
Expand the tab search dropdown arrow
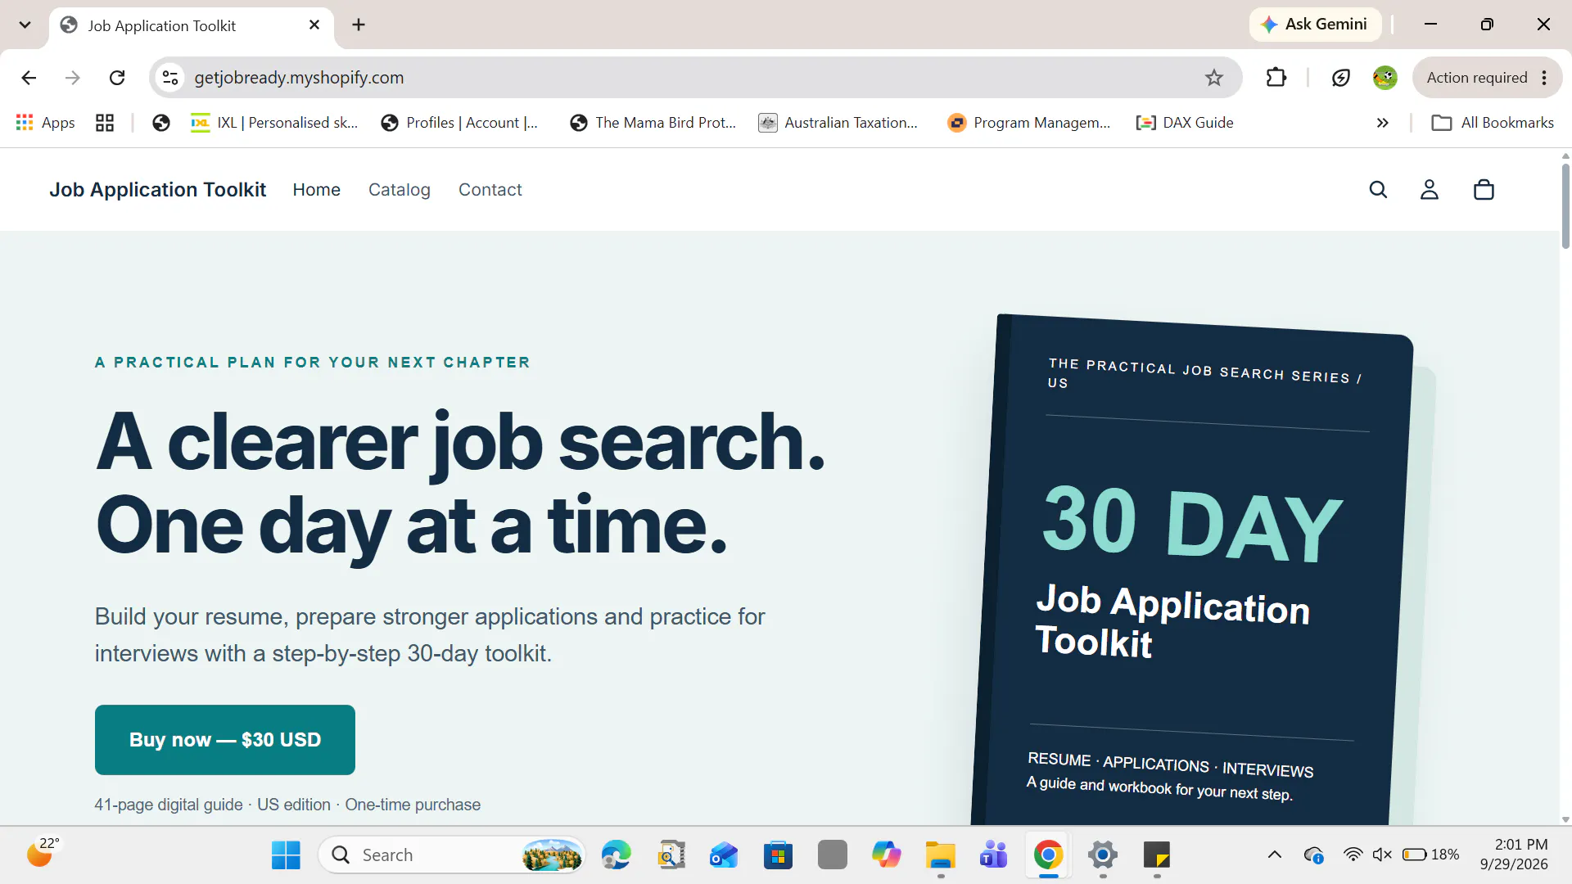(x=25, y=25)
